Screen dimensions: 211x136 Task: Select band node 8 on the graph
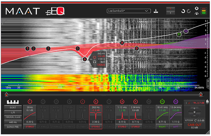122,43
